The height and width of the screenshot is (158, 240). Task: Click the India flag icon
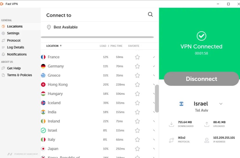(43, 112)
